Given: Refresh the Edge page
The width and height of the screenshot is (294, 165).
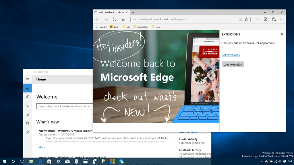Looking at the screenshot, I should click(x=115, y=19).
